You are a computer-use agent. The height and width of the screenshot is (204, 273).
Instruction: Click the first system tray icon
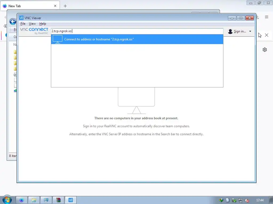pyautogui.click(x=221, y=200)
